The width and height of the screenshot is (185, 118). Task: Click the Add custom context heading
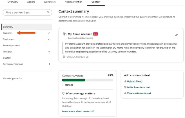click(137, 75)
